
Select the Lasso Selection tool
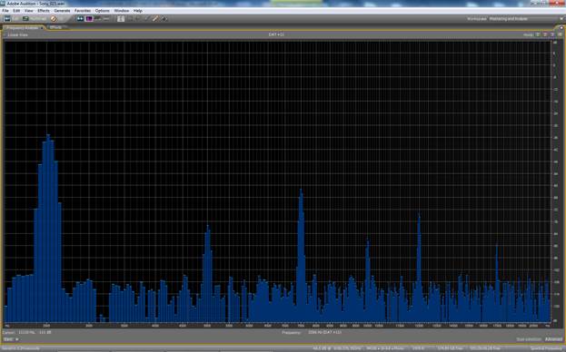click(138, 19)
